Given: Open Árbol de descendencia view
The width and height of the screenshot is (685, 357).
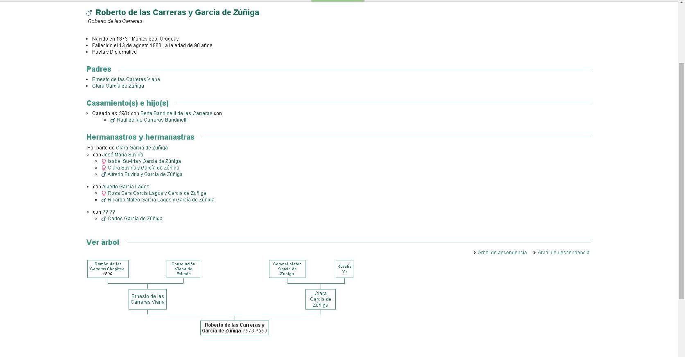Looking at the screenshot, I should [x=563, y=253].
